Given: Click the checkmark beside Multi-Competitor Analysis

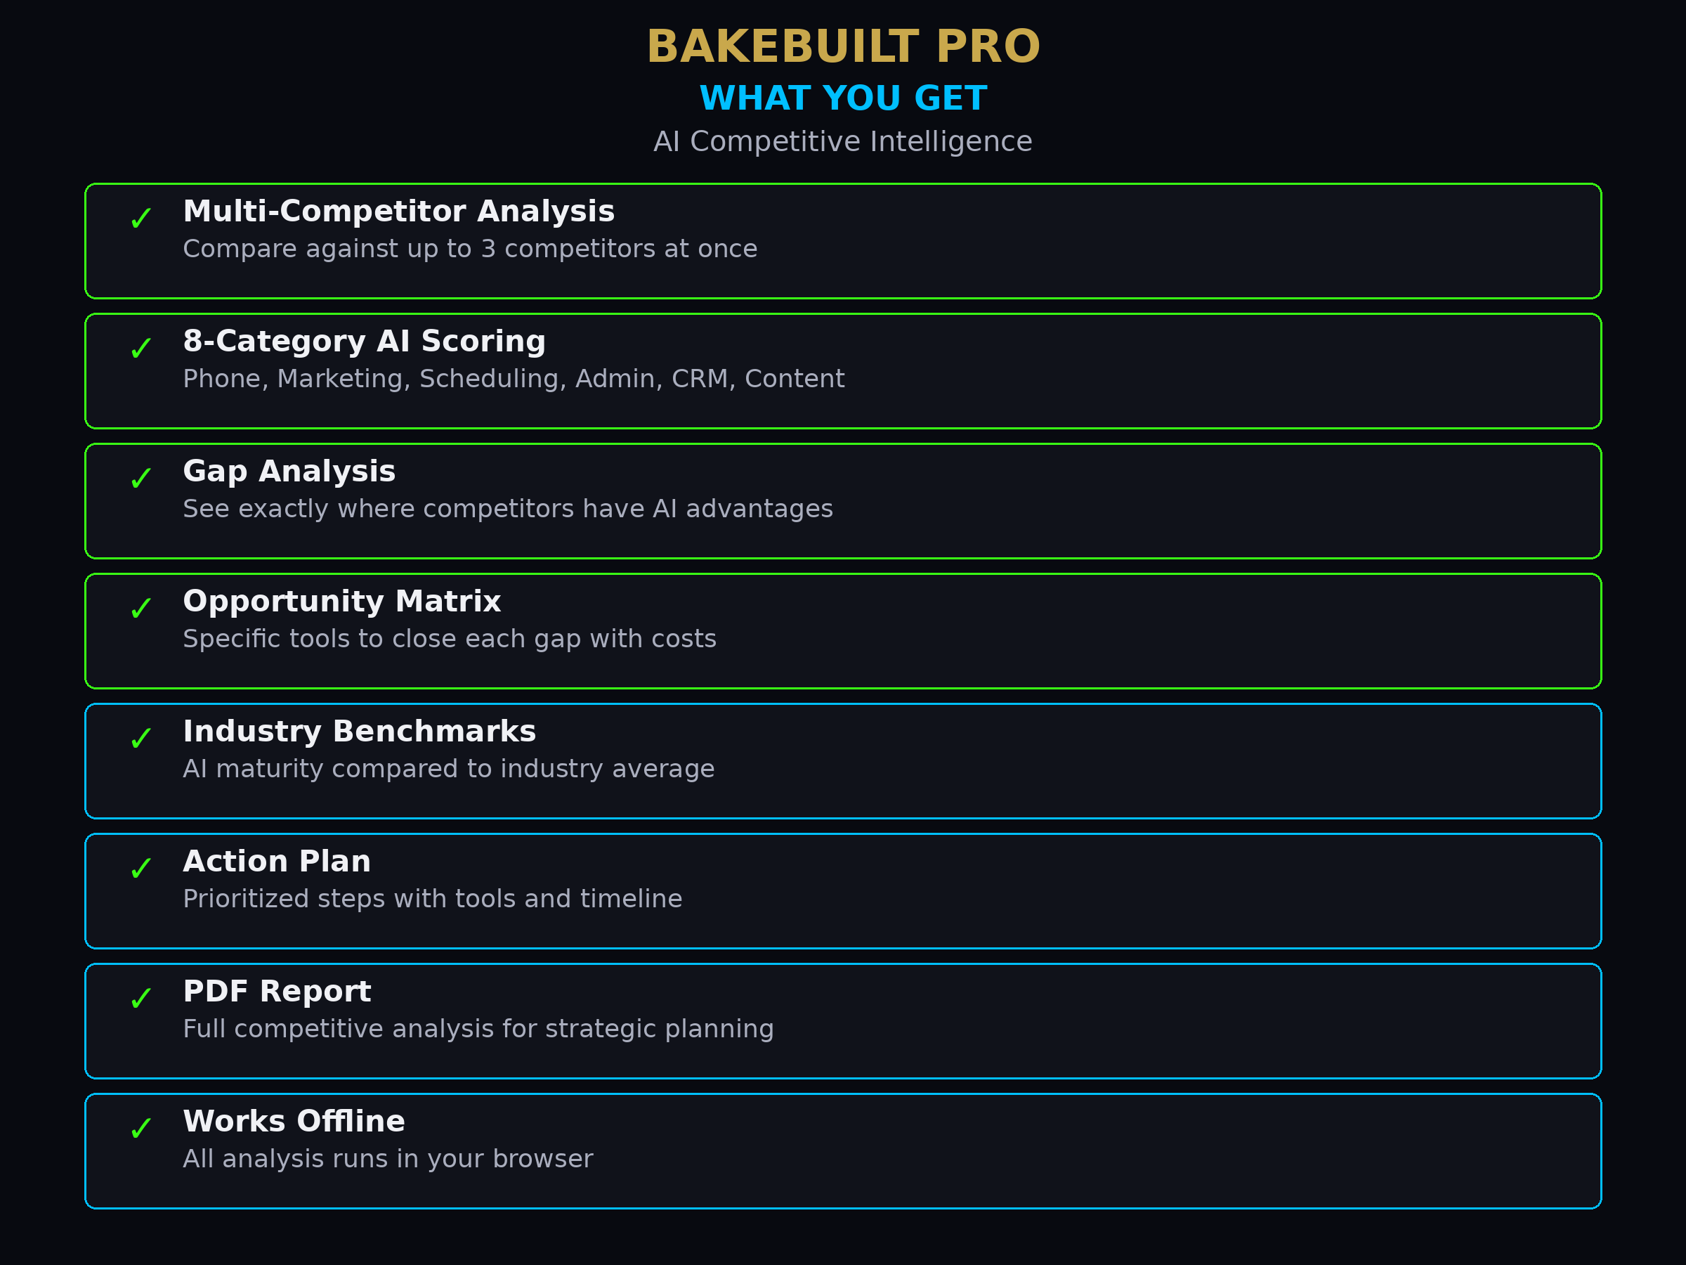Looking at the screenshot, I should point(141,219).
